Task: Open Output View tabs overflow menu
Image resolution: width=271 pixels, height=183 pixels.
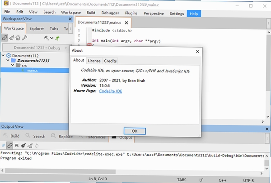Action: pos(267,138)
